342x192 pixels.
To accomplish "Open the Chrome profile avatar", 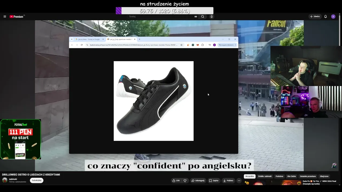I will click(x=214, y=45).
